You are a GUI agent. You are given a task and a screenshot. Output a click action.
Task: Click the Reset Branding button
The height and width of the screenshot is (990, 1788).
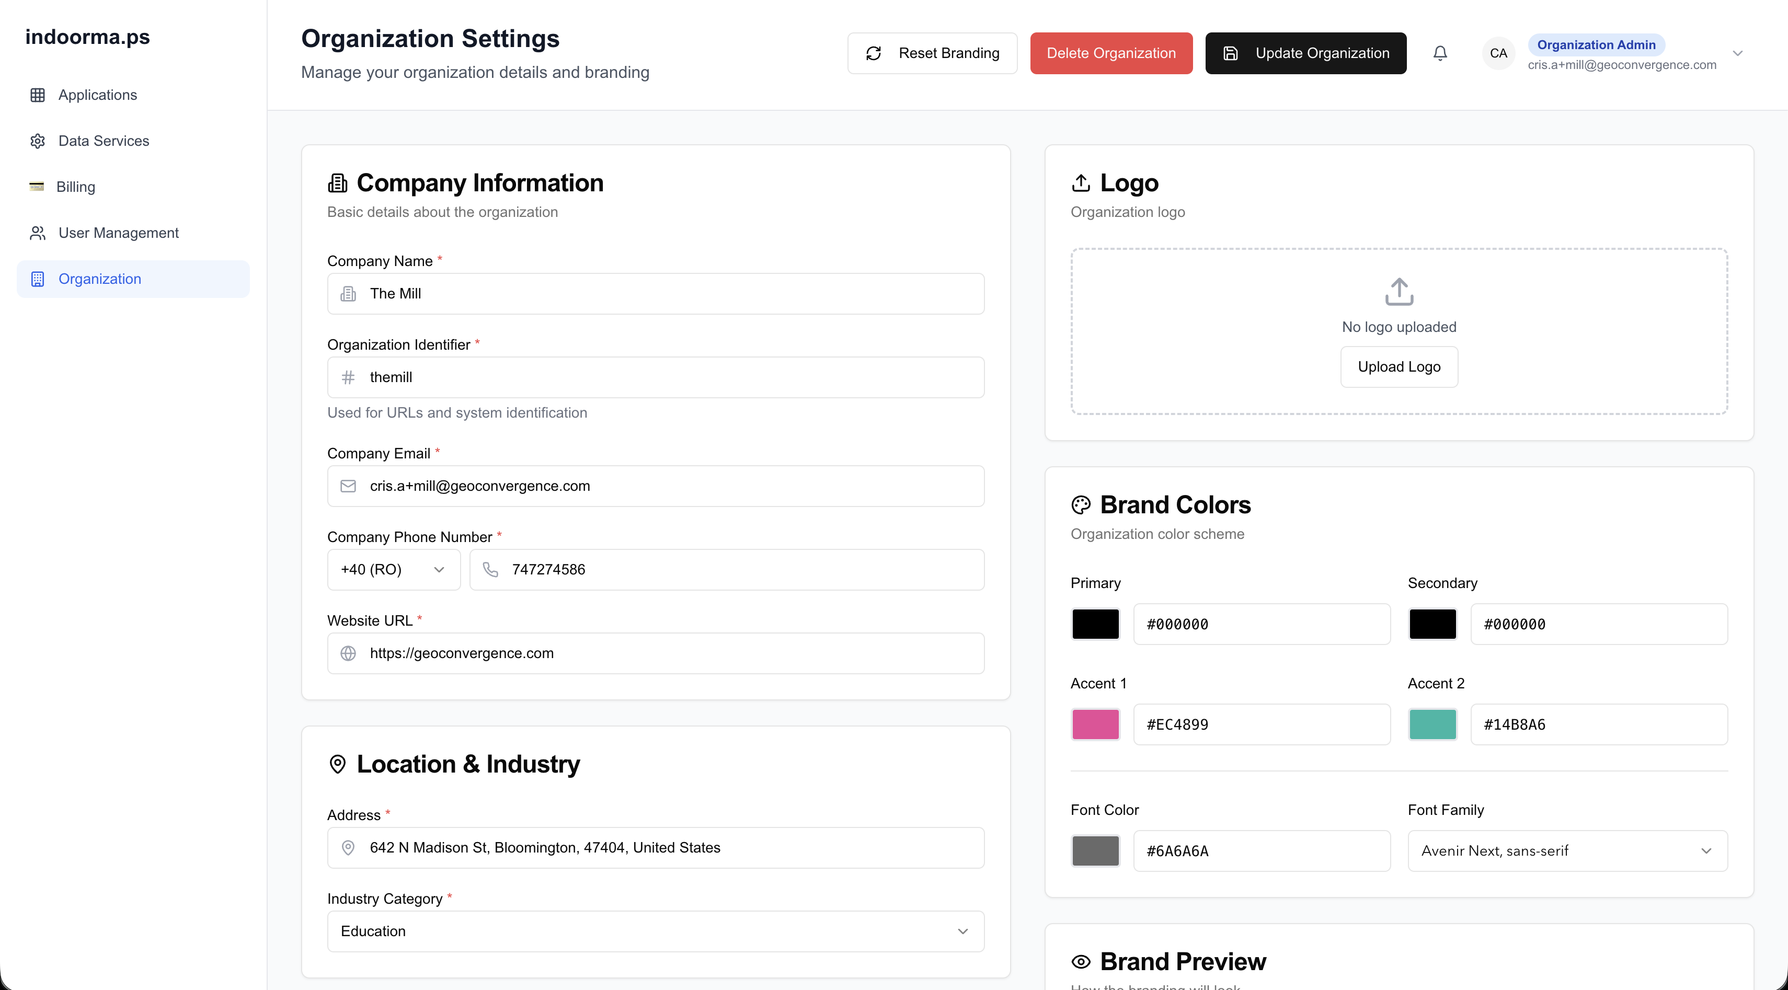[932, 53]
